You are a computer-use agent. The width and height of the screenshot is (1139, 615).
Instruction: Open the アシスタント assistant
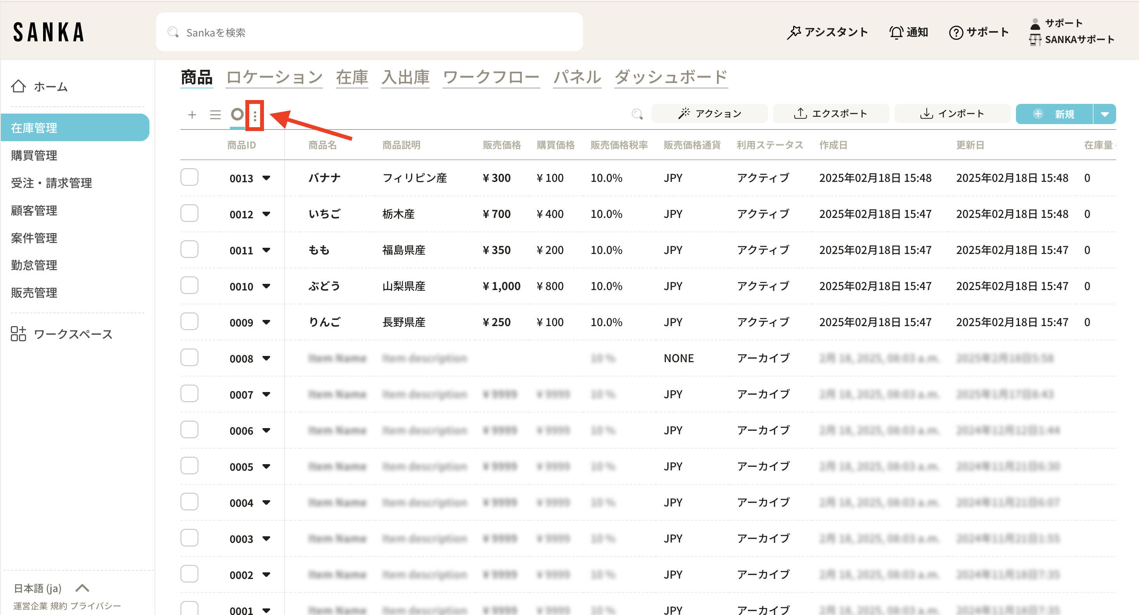827,32
